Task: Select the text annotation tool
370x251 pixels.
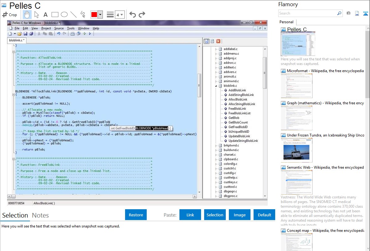Action: tap(45, 15)
